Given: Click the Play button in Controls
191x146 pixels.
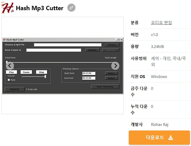Looking at the screenshot, I should pos(11,72).
